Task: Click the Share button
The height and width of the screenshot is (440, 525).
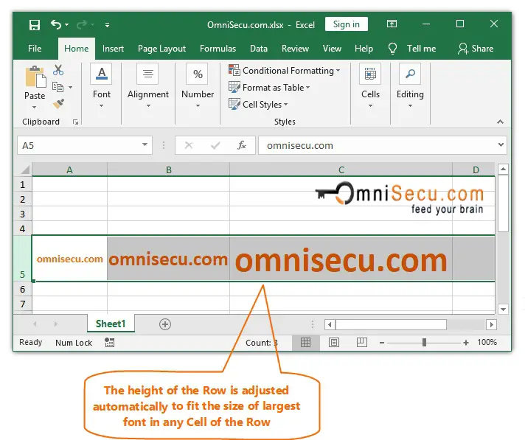Action: point(476,49)
